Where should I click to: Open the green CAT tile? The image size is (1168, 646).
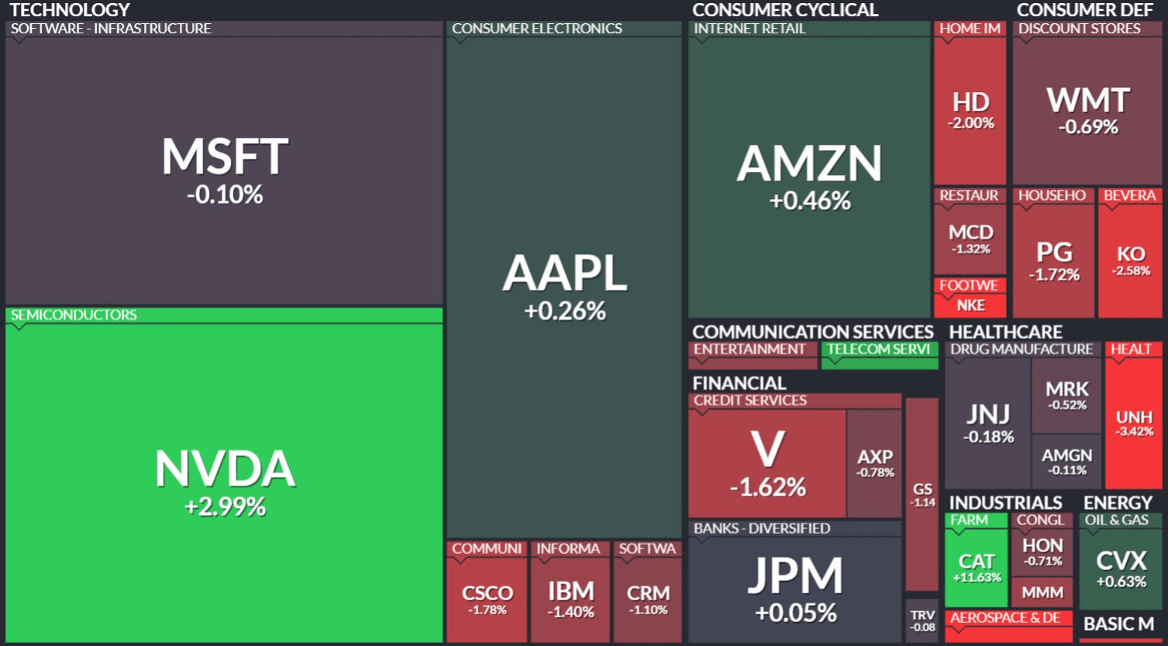[x=977, y=567]
